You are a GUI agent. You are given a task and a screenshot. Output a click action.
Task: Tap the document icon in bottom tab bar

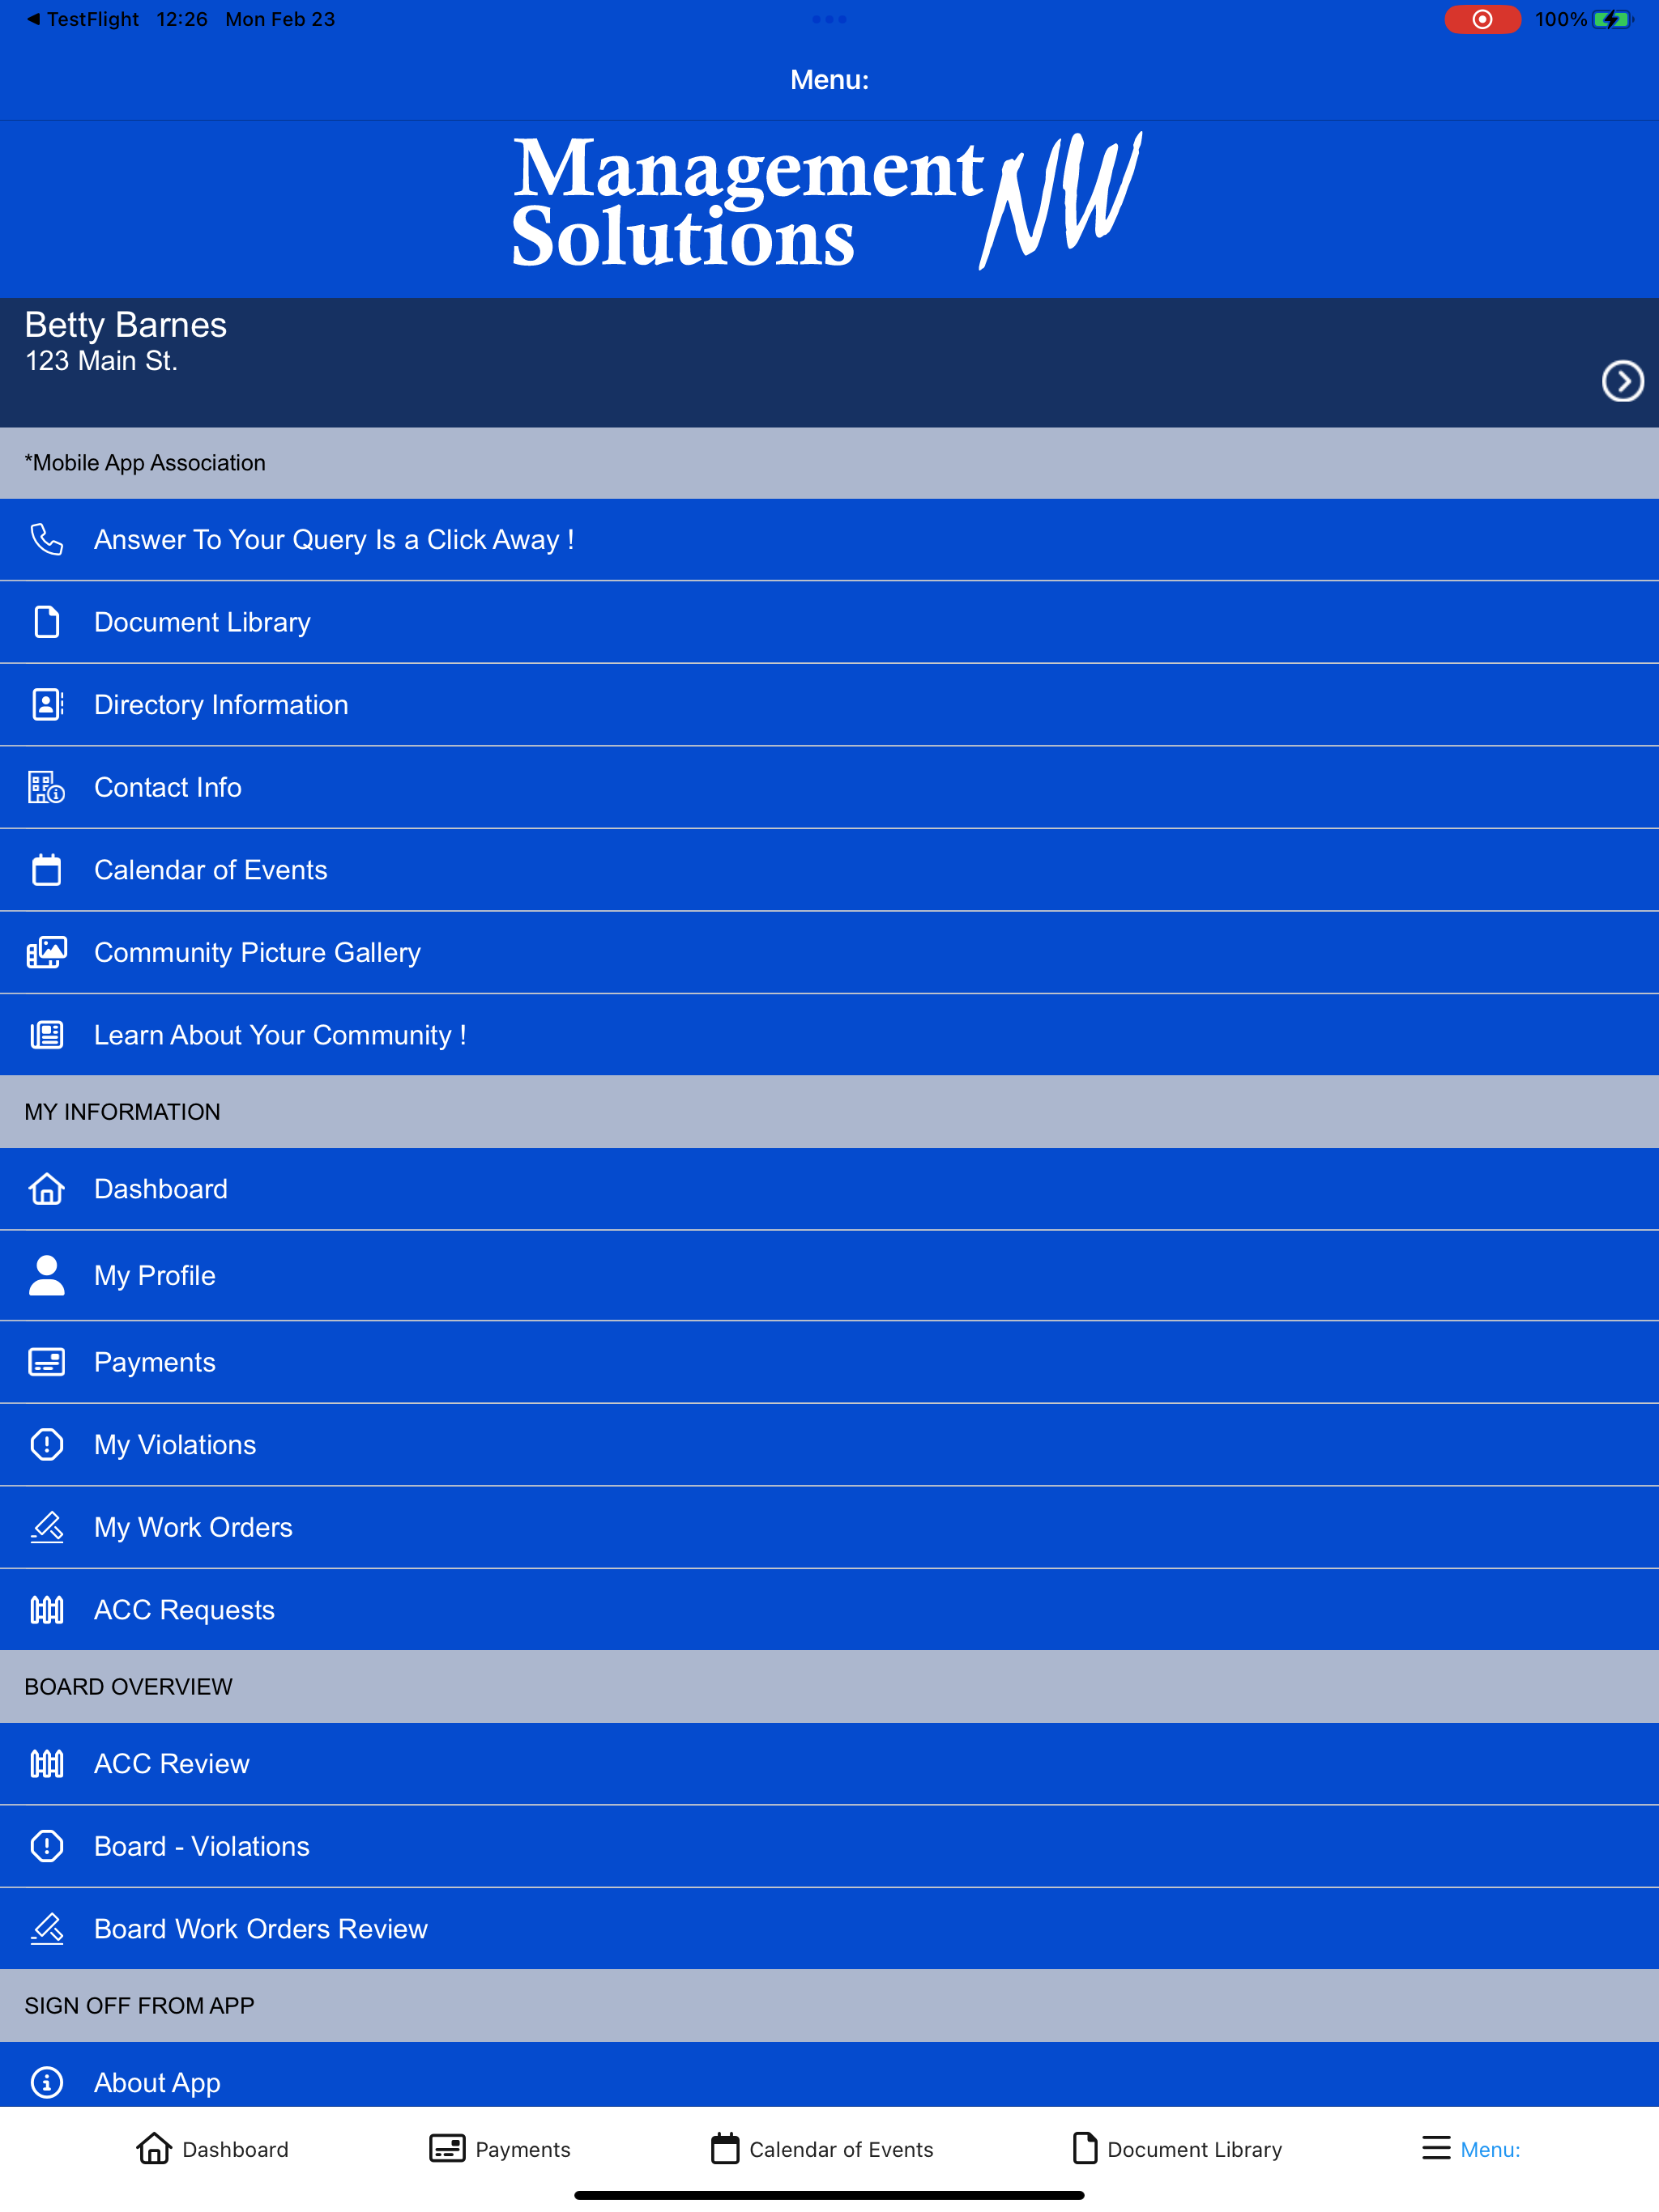[1085, 2148]
